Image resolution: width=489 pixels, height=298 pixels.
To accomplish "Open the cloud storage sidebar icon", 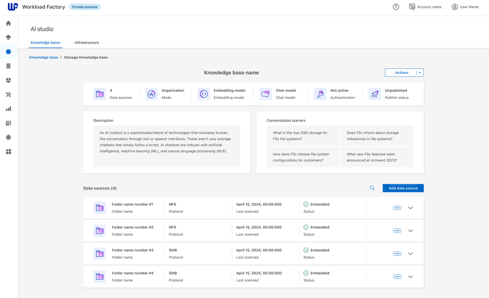I will (x=8, y=37).
